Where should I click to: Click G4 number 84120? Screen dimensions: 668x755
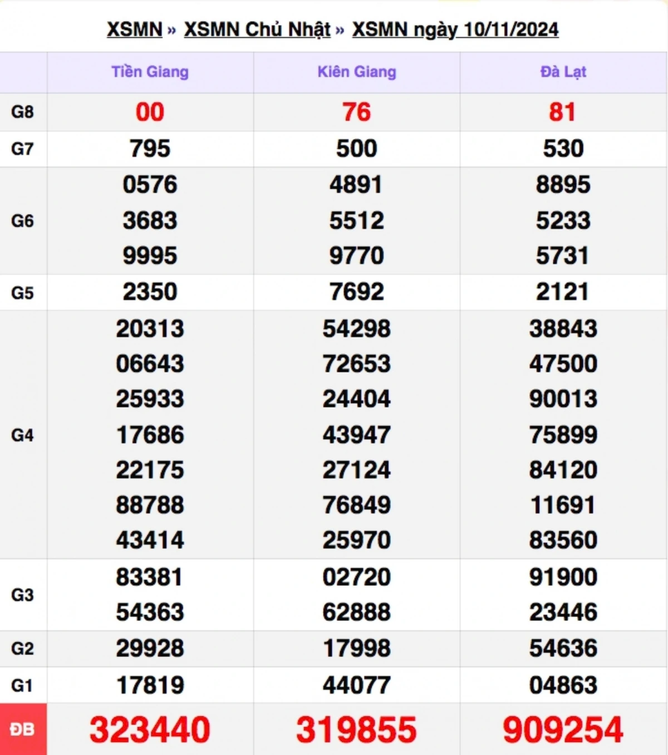pos(563,470)
